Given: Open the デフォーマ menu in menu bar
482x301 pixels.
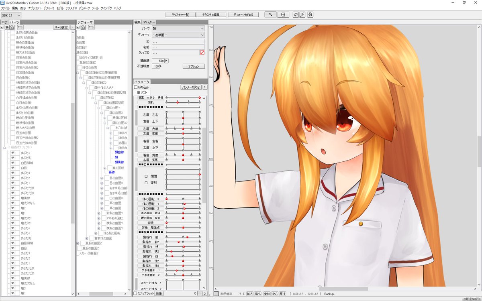Looking at the screenshot, I should pyautogui.click(x=49, y=8).
